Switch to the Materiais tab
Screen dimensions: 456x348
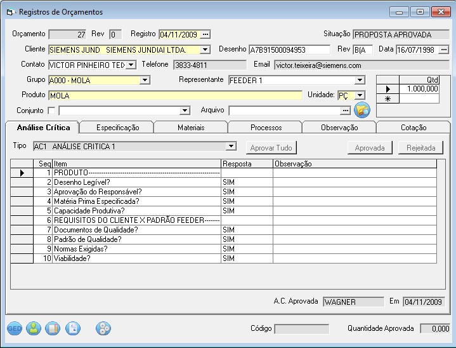coord(191,128)
